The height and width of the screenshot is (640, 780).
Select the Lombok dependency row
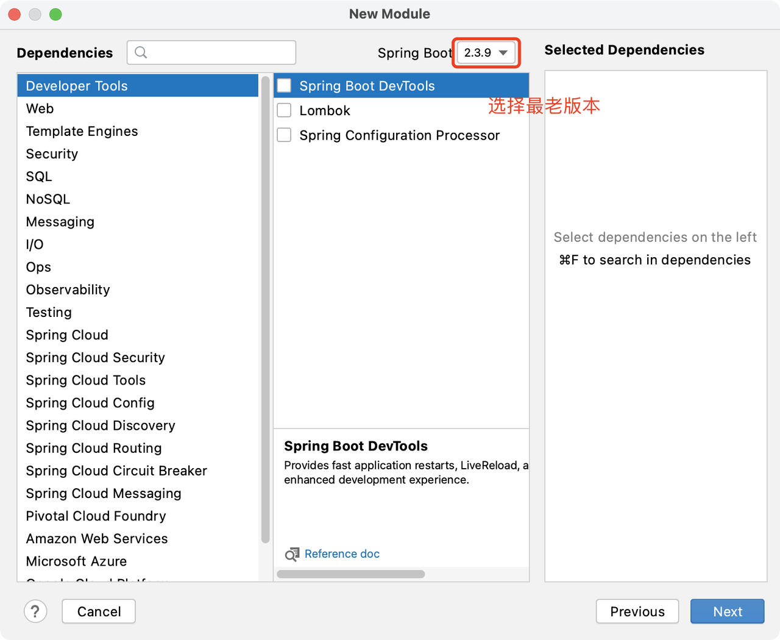(401, 110)
